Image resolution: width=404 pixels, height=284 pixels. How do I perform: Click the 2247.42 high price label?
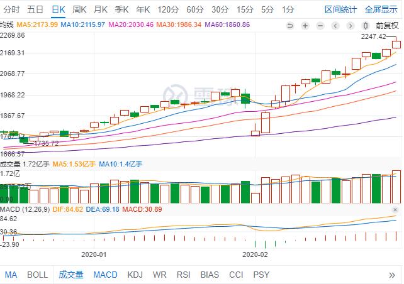tap(373, 37)
